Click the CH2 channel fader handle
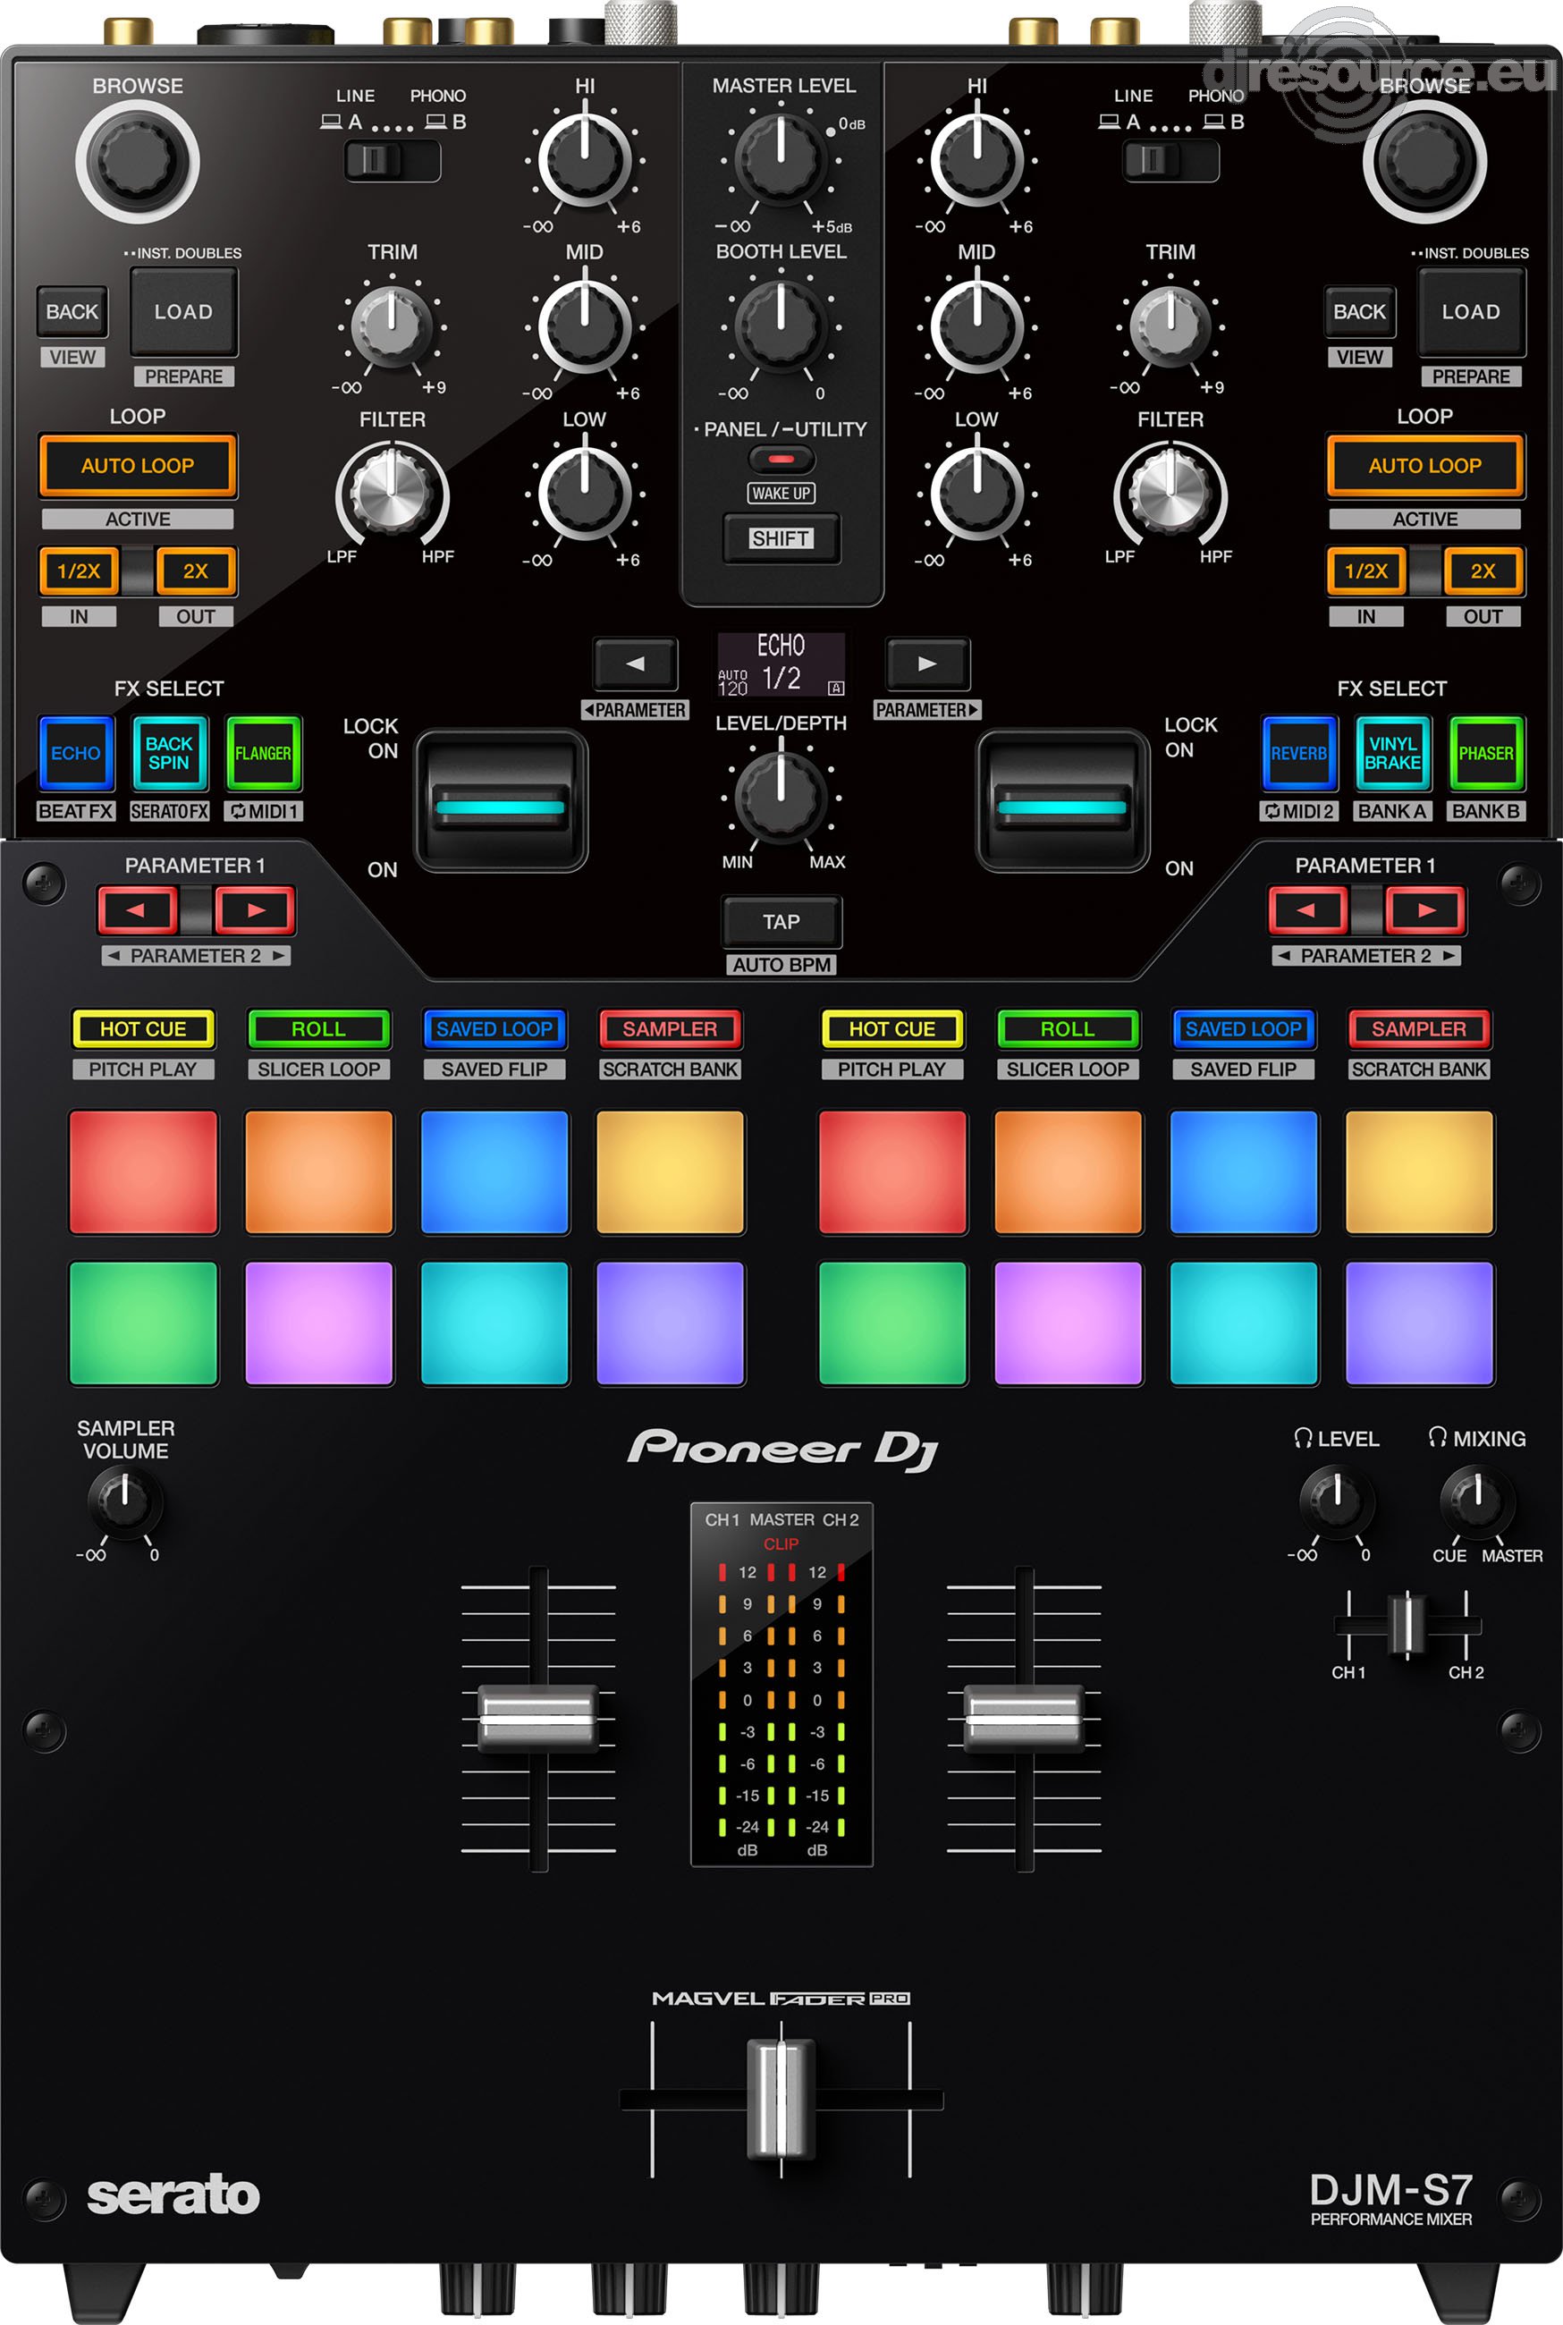This screenshot has width=1563, height=2325. tap(1024, 1718)
